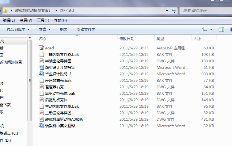Select the 半轴齿轮零件图.bak file icon
Image resolution: width=232 pixels, height=146 pixels.
(x=41, y=54)
